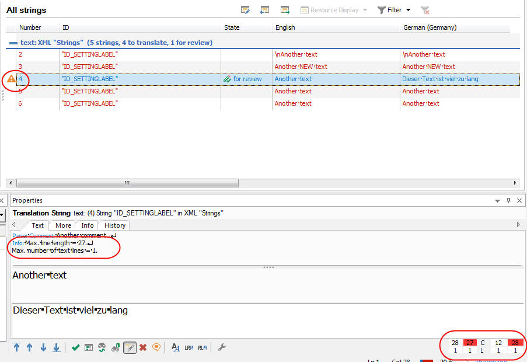Click the German (Germany) column header
Image resolution: width=527 pixels, height=362 pixels.
coord(430,27)
